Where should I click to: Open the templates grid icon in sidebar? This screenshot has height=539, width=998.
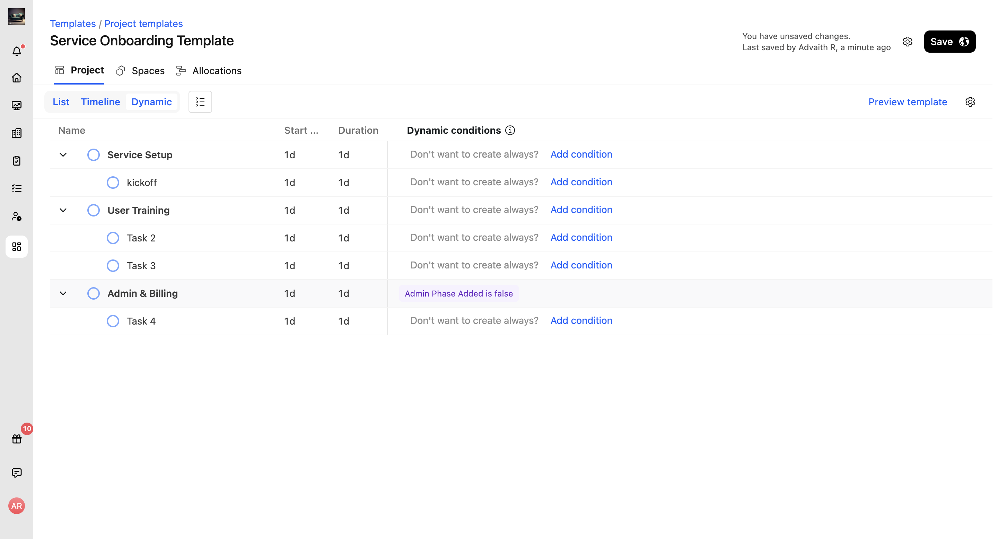[17, 247]
